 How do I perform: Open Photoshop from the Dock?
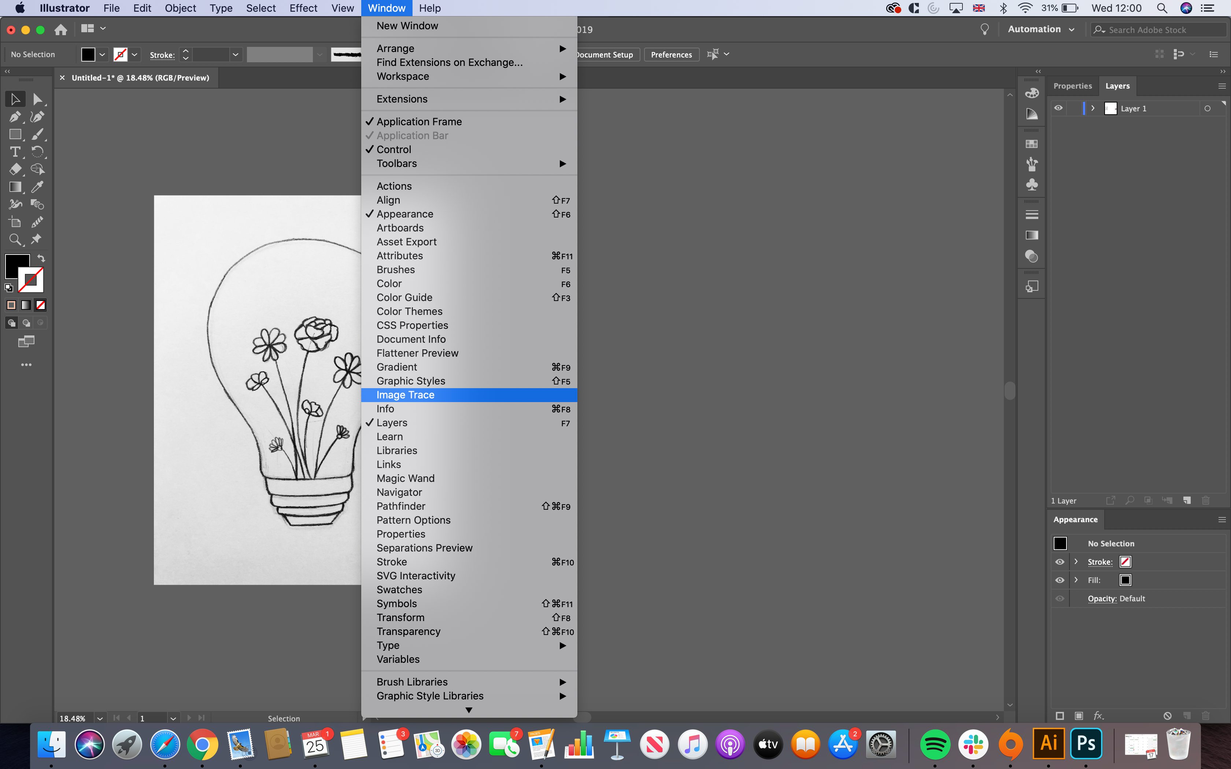[1086, 744]
